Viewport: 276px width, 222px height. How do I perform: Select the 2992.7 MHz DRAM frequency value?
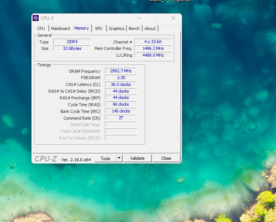[x=121, y=71]
